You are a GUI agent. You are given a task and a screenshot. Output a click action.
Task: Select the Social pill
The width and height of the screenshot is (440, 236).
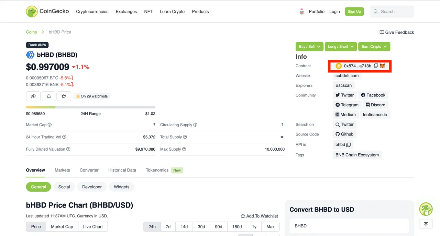[64, 187]
